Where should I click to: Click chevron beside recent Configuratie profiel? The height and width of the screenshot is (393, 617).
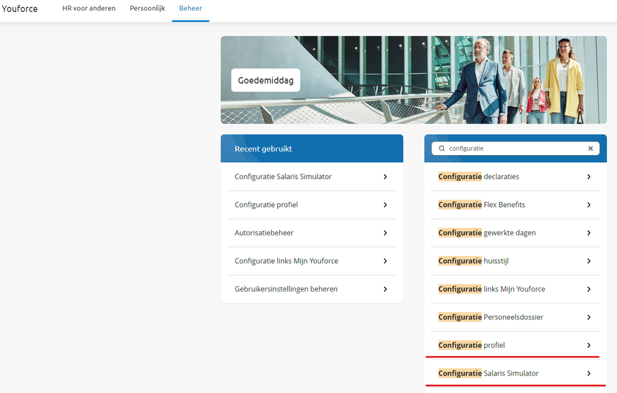click(x=385, y=205)
